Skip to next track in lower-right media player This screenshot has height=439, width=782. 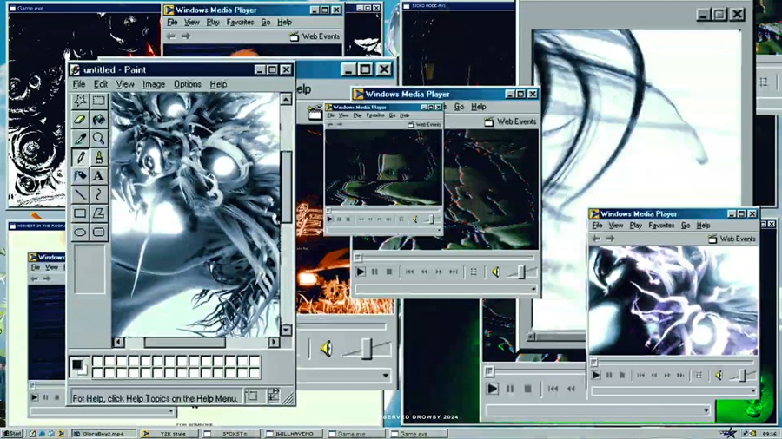[x=680, y=376]
